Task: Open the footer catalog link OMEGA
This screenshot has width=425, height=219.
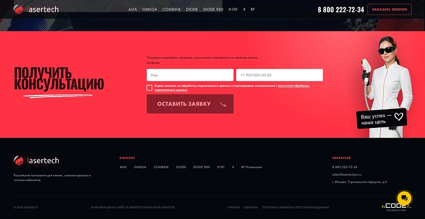Action: pos(140,167)
